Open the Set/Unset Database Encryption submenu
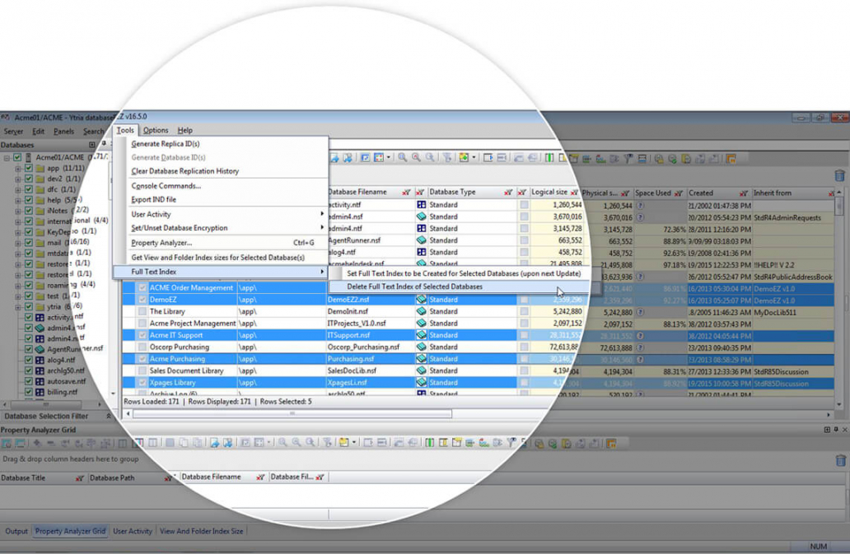Screen dimensions: 850x554 pos(222,228)
